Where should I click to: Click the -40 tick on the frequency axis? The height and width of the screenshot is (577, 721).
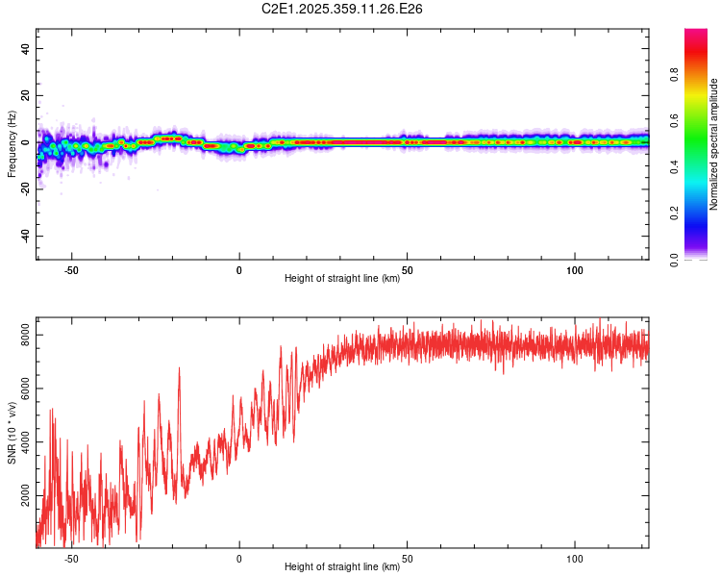coord(24,237)
